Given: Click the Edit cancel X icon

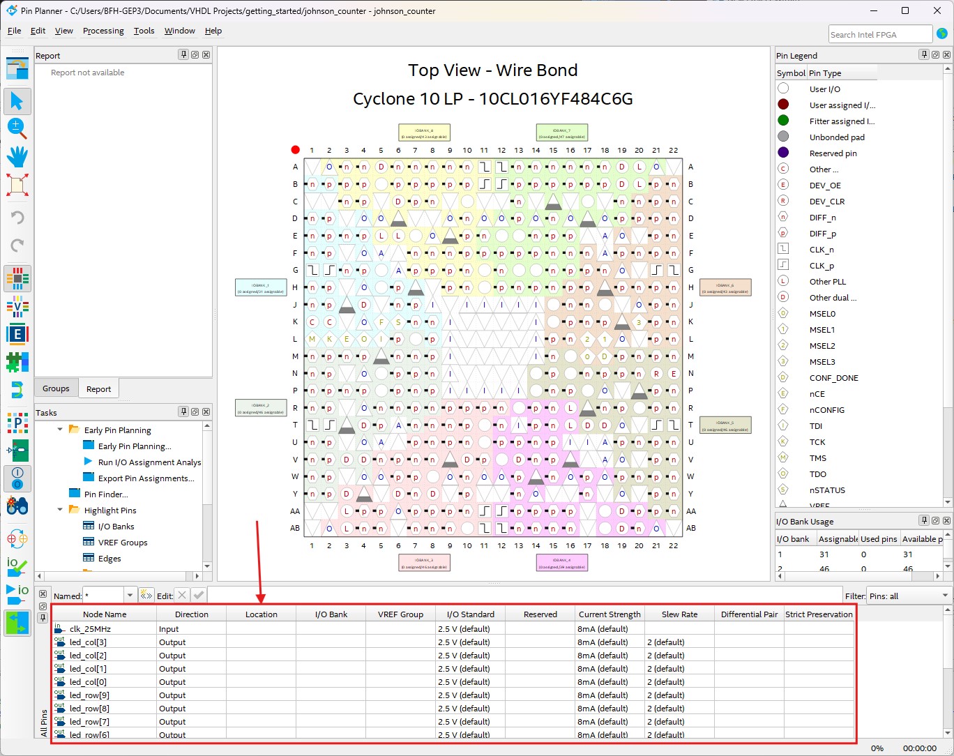Looking at the screenshot, I should (181, 595).
